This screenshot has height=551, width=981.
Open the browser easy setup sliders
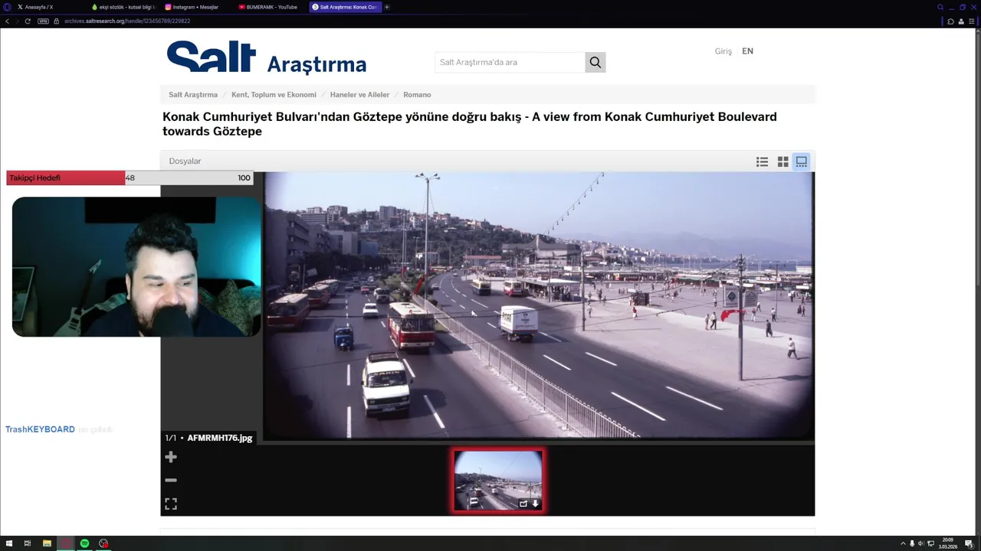pos(972,21)
